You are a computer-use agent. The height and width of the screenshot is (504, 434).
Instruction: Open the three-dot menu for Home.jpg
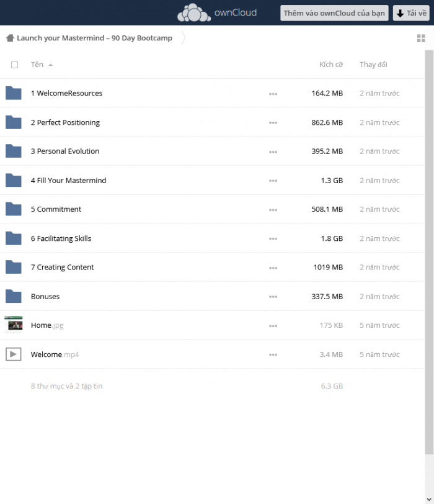coord(273,326)
